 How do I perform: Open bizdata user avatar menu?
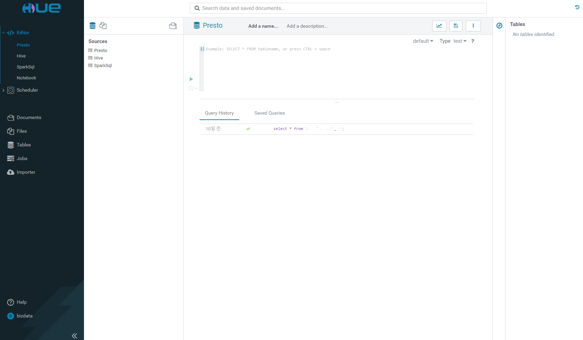pos(11,316)
